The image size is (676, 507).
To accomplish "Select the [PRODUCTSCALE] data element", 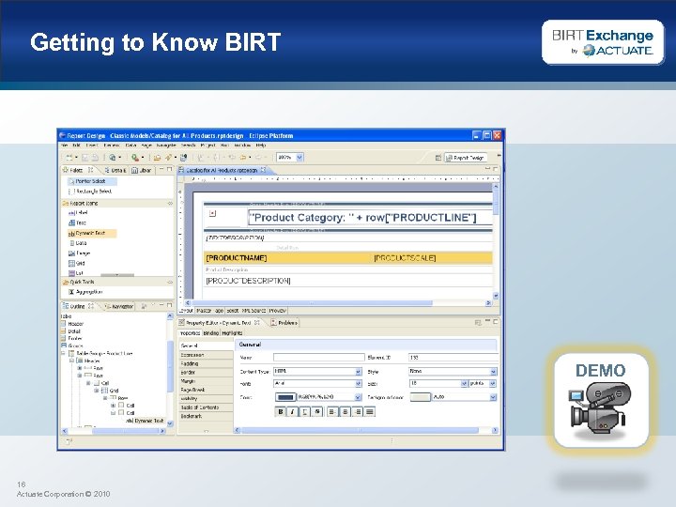I will (x=405, y=258).
